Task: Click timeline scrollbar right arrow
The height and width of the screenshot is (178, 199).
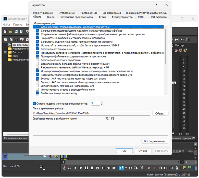Action: [182, 162]
